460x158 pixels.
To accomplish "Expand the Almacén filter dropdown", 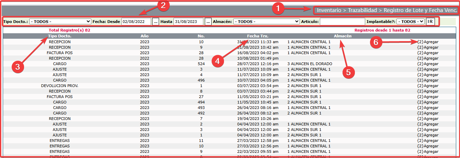I will [266, 22].
